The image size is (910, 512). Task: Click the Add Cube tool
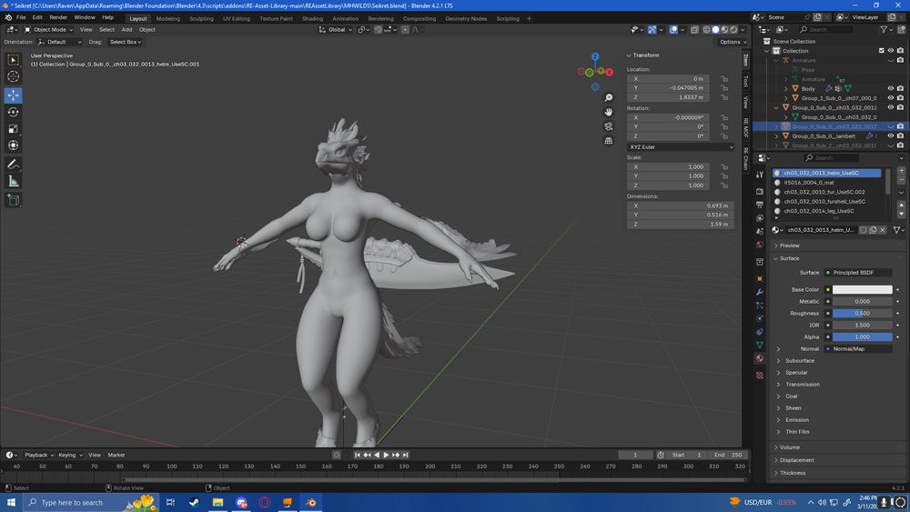(x=14, y=199)
